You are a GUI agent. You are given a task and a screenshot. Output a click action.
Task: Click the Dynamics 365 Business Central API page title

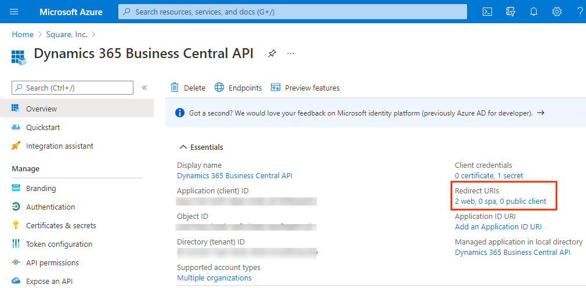point(143,53)
